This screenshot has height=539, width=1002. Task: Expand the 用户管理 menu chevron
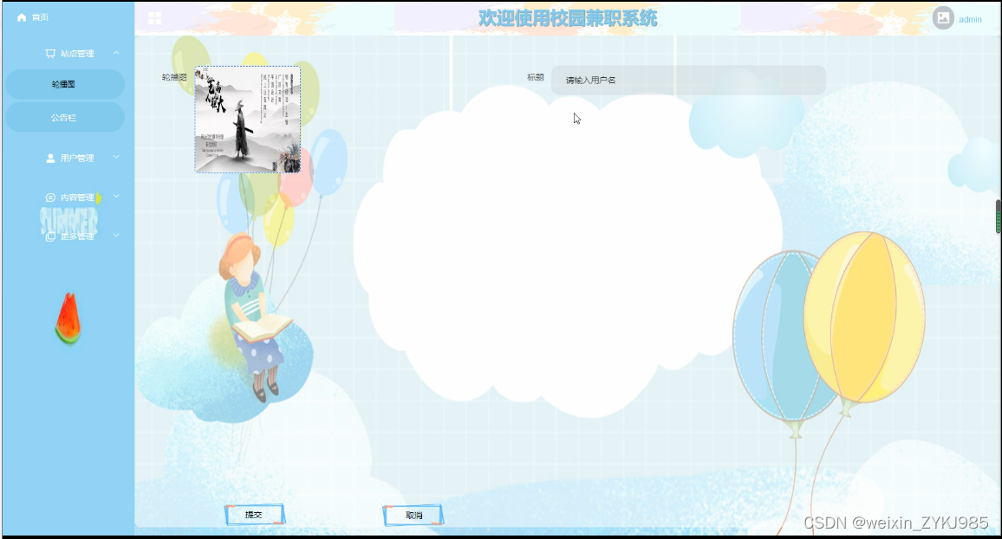(x=116, y=157)
